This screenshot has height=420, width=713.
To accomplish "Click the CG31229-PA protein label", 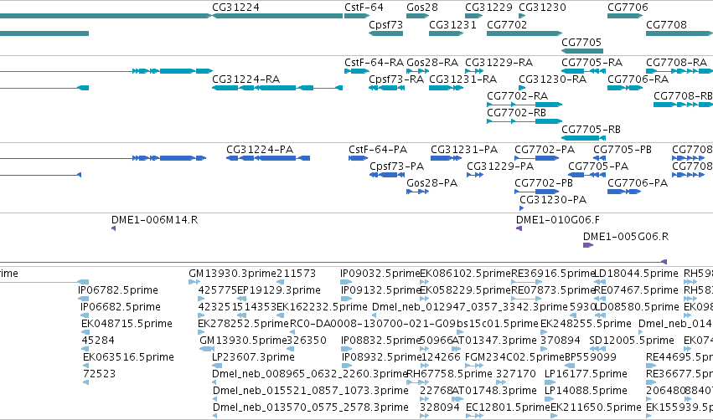I will pyautogui.click(x=499, y=166).
